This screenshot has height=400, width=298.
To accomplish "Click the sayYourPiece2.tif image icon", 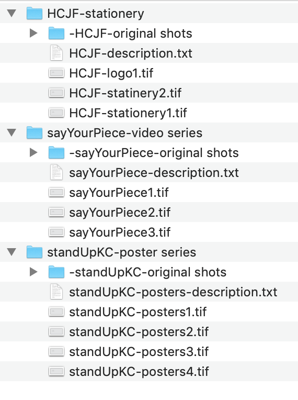I will point(56,213).
